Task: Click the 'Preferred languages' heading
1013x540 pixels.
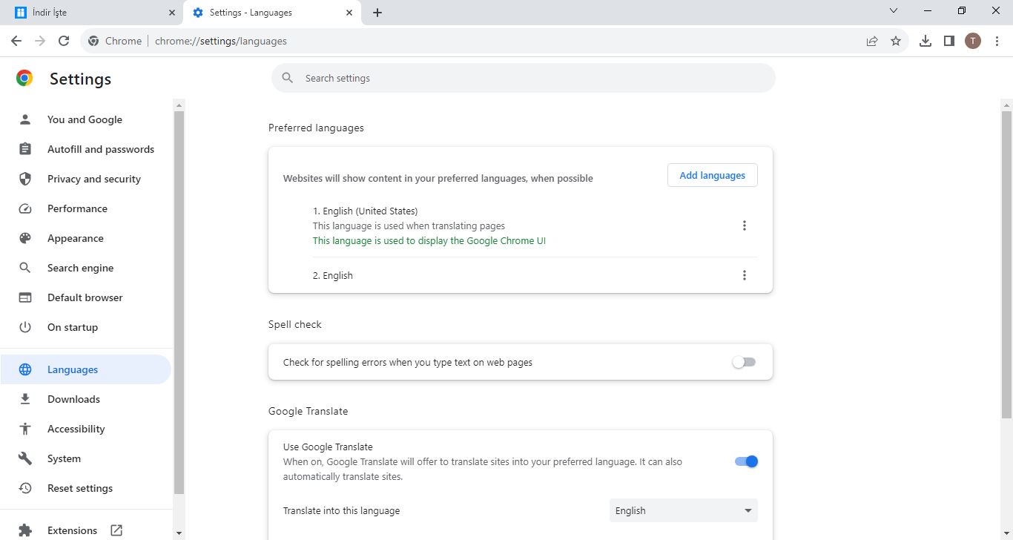Action: pos(316,128)
